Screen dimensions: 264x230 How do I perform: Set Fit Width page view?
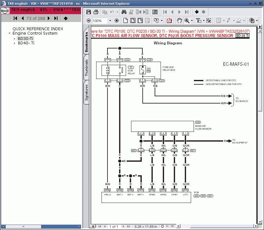[x=140, y=20]
